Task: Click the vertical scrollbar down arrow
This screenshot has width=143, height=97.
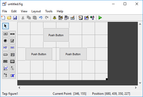Action: pos(140,83)
